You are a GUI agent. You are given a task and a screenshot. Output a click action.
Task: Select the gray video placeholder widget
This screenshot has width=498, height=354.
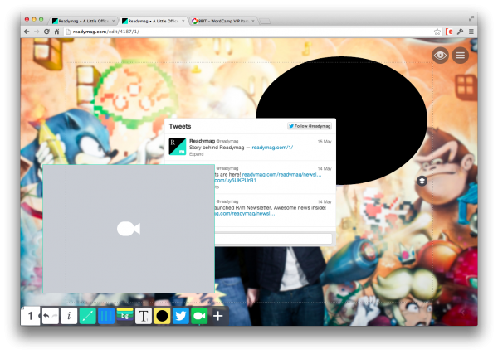(129, 228)
